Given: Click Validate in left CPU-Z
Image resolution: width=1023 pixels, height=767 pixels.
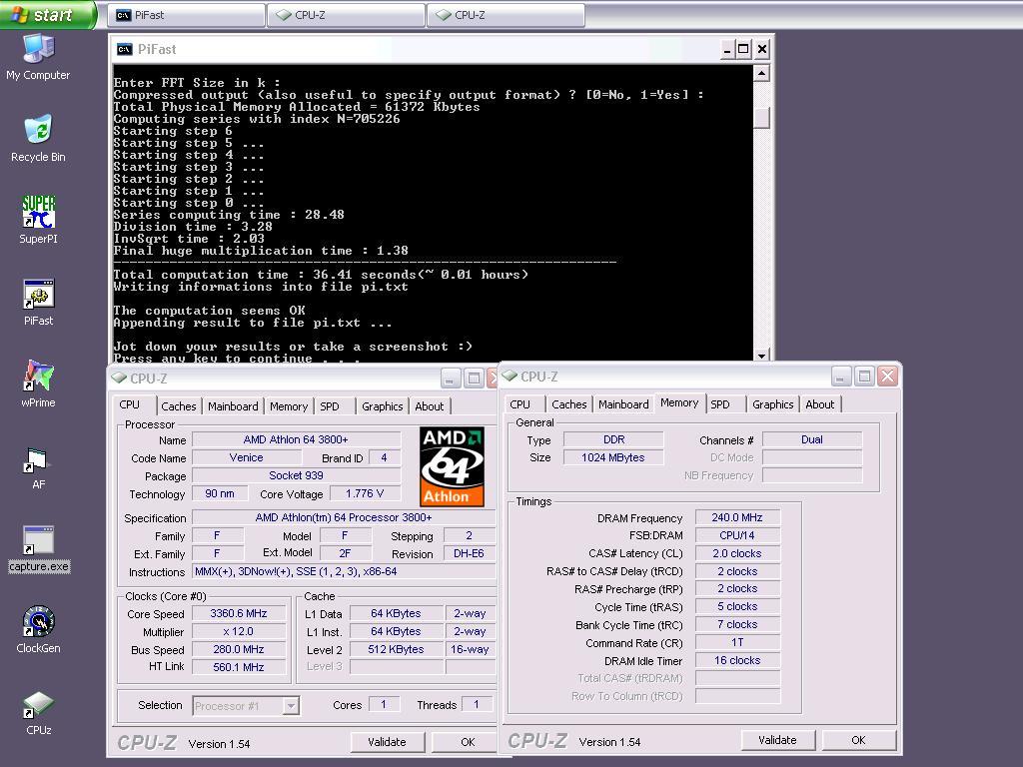Looking at the screenshot, I should [x=387, y=742].
